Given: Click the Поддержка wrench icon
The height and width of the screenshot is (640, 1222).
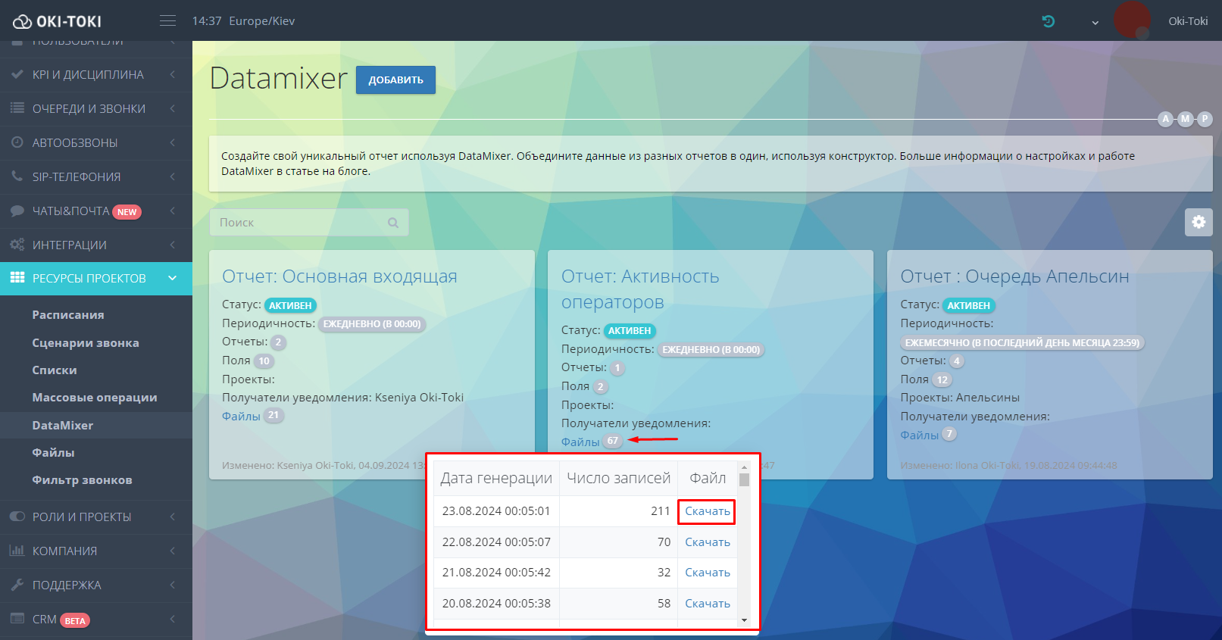Looking at the screenshot, I should pyautogui.click(x=17, y=585).
